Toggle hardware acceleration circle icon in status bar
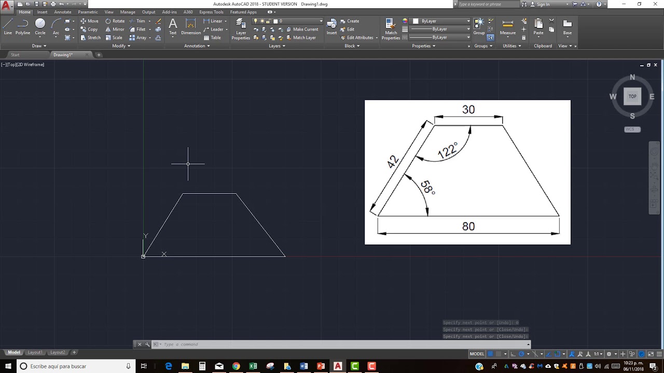The width and height of the screenshot is (664, 373). [642, 354]
